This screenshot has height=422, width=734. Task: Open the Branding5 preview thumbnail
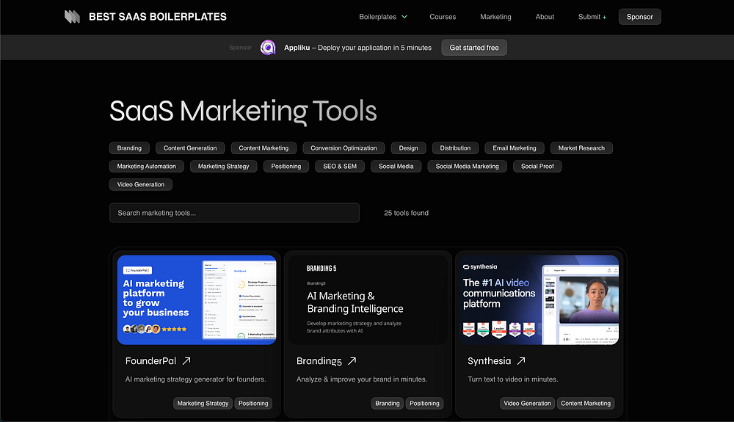[x=368, y=300]
